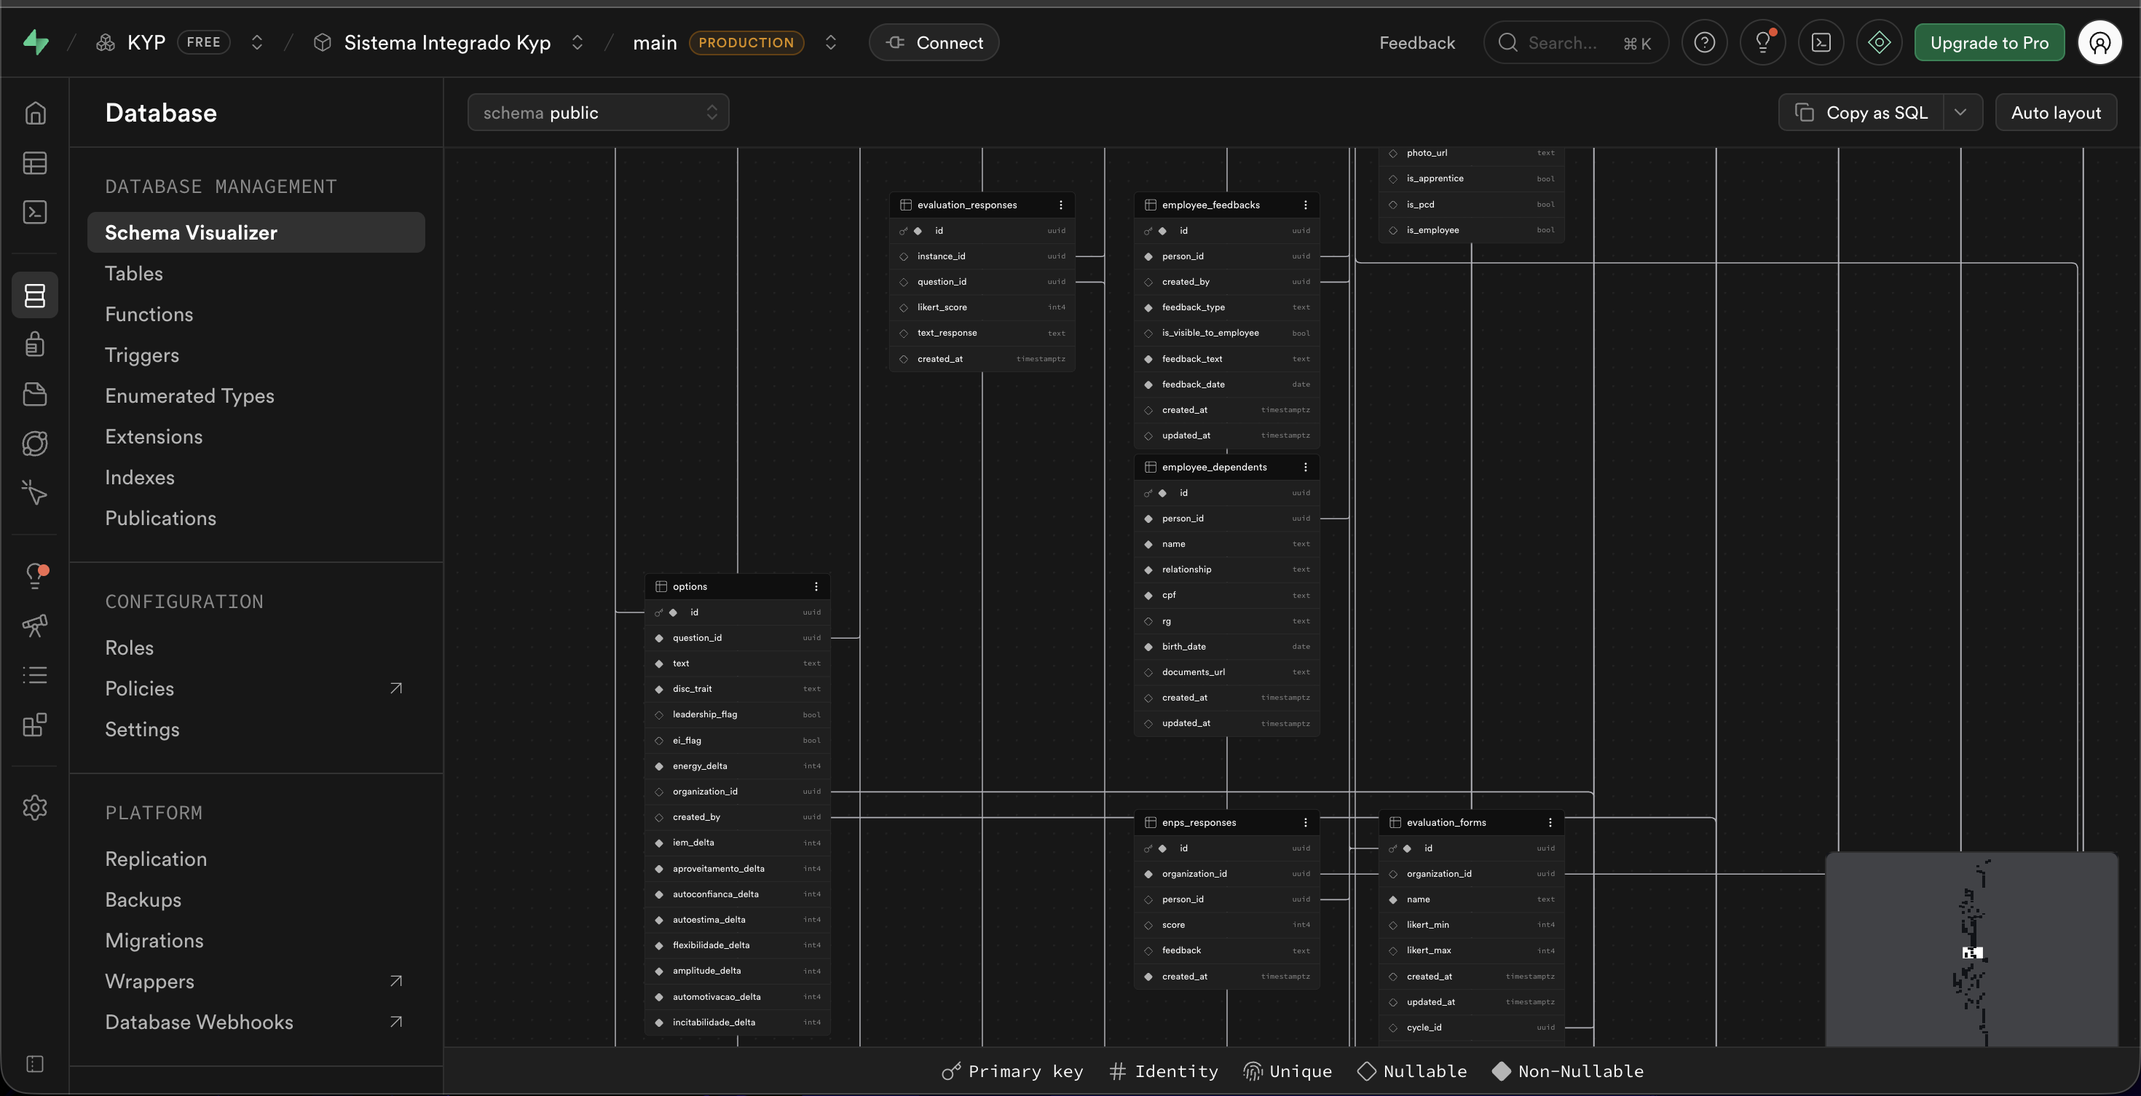Viewport: 2141px width, 1096px height.
Task: Open the Functions menu item
Action: [x=256, y=314]
